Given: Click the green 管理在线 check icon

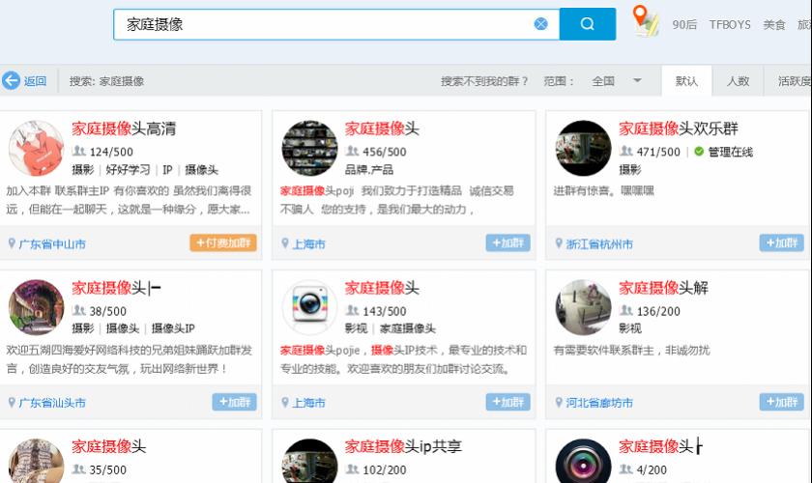Looking at the screenshot, I should 699,151.
